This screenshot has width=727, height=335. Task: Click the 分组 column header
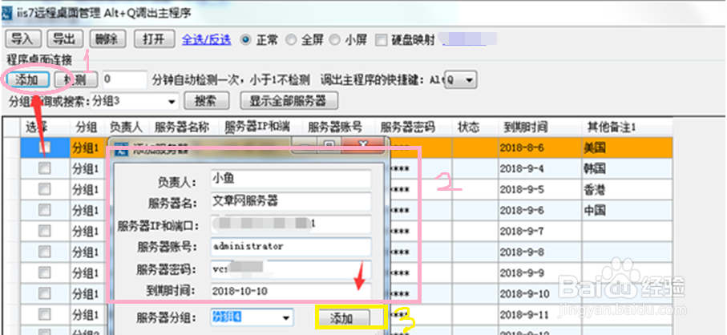[87, 127]
